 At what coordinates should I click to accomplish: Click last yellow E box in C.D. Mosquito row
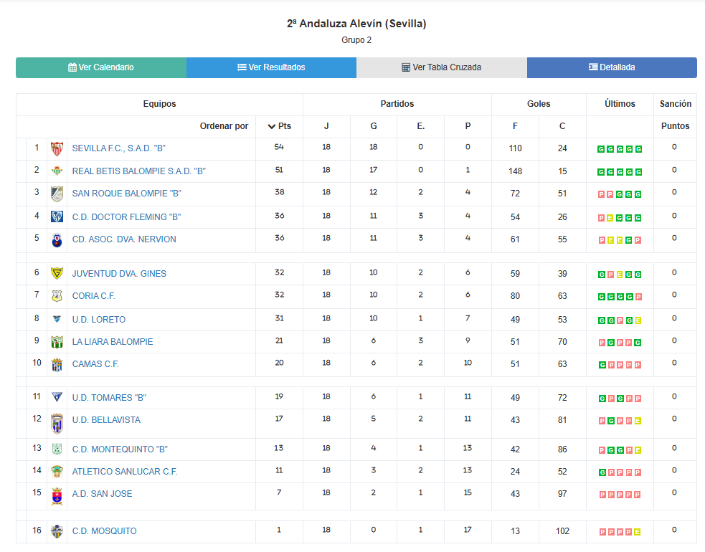(637, 532)
